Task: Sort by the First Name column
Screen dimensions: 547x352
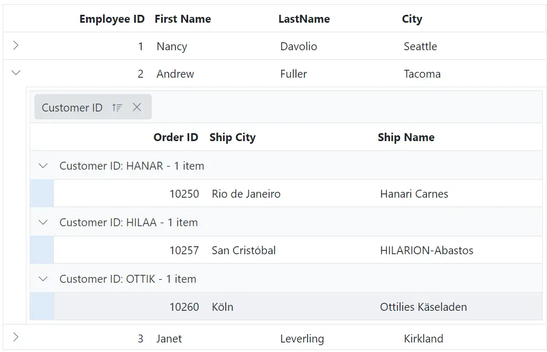Action: (x=182, y=18)
